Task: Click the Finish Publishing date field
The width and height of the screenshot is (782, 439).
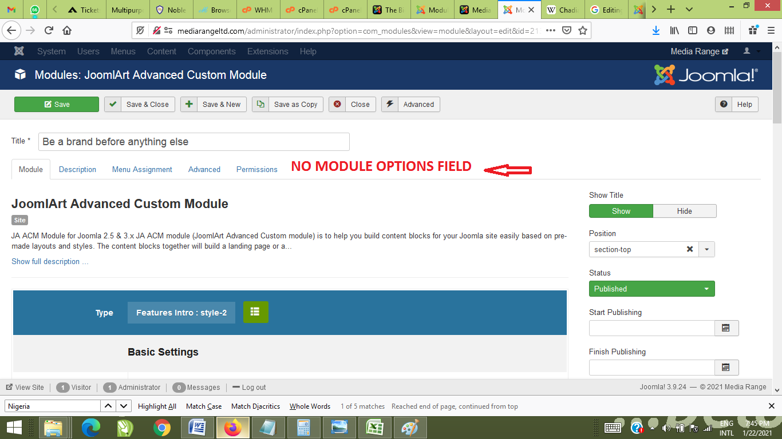Action: click(x=652, y=368)
